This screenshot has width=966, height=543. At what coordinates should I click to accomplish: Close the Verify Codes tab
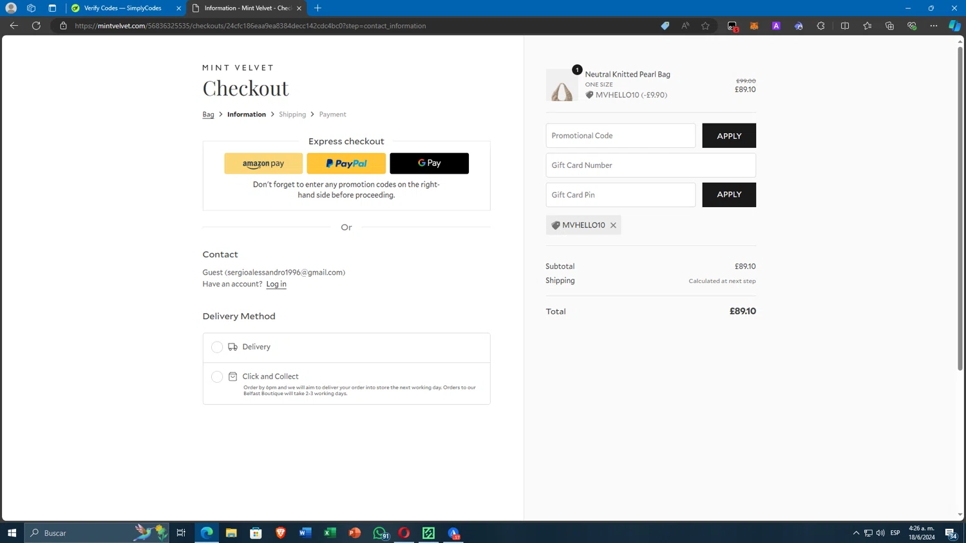(x=179, y=8)
